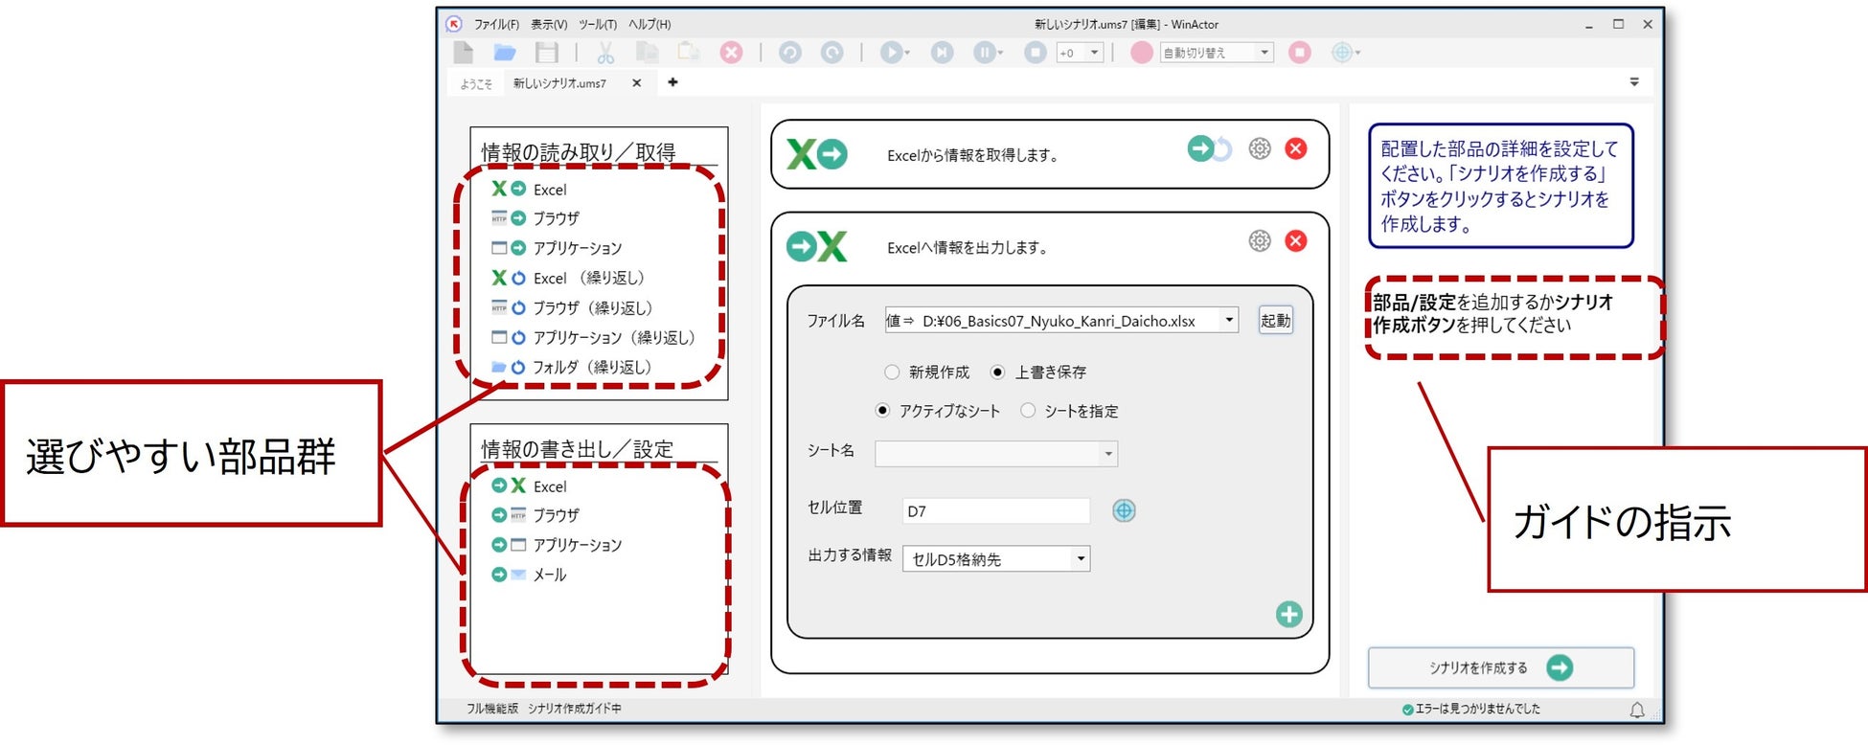Image resolution: width=1868 pixels, height=745 pixels.
Task: Remove the Excelから情報を取得 card
Action: point(1296,148)
